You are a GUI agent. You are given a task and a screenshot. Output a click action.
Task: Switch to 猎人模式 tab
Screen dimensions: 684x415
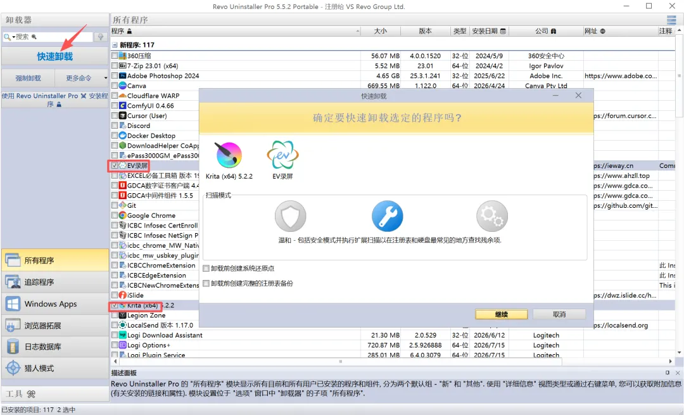click(55, 368)
